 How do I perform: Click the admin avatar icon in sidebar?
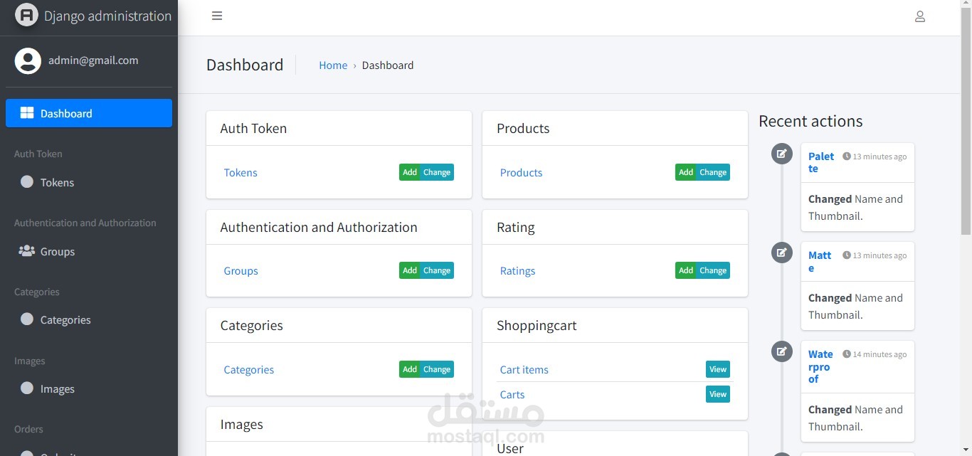(x=28, y=60)
